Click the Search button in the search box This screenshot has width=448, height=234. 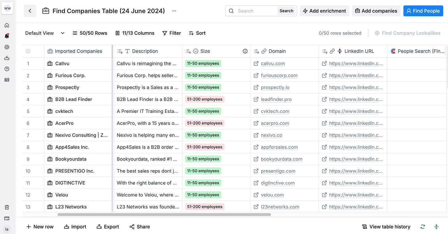pos(286,11)
